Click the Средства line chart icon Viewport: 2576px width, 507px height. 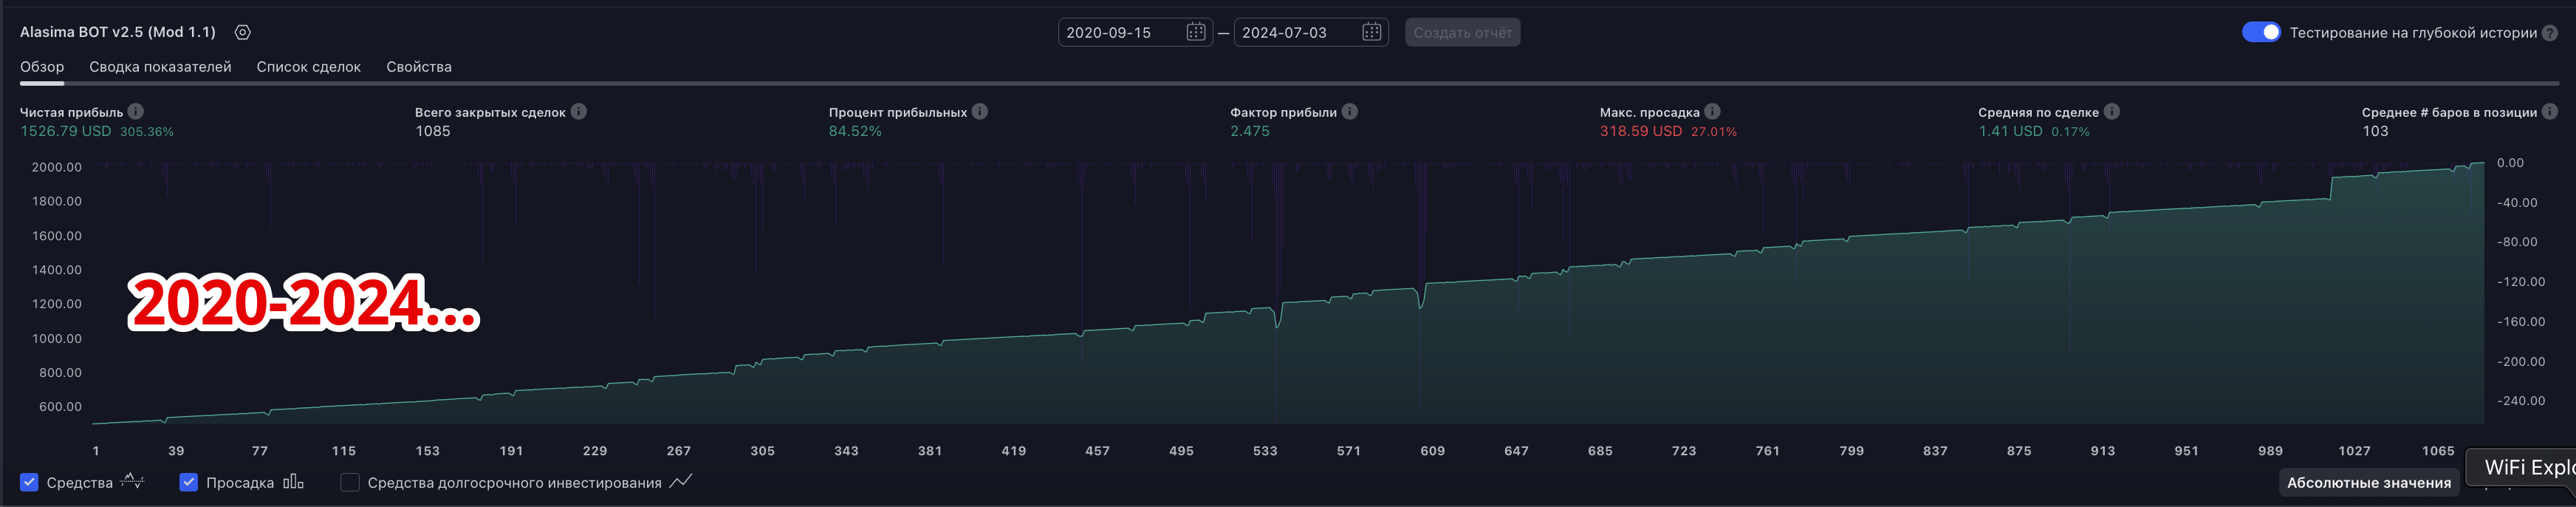pyautogui.click(x=132, y=481)
